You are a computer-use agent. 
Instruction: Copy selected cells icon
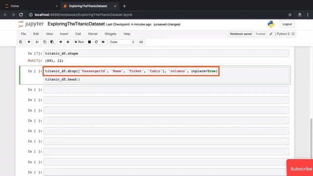(x=45, y=42)
